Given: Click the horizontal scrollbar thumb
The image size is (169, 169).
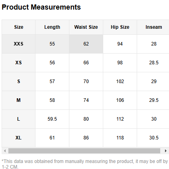Looking at the screenshot, I should point(84,151).
